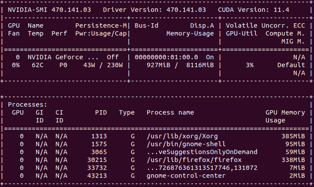Select the NVIDIA GeForce ... GPU name
314x187 pixels.
63,57
